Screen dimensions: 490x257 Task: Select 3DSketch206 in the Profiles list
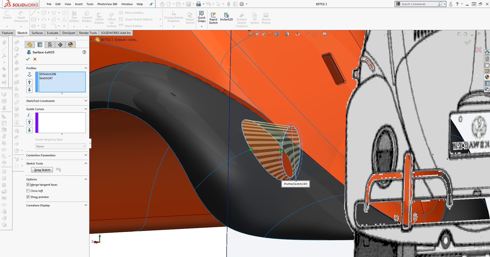pyautogui.click(x=48, y=74)
